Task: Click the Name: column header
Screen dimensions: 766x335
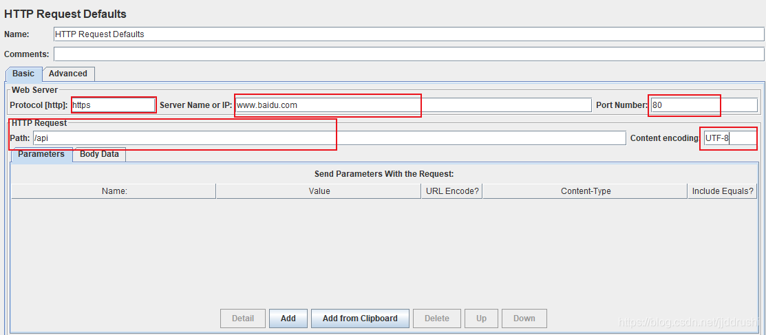Action: 114,191
